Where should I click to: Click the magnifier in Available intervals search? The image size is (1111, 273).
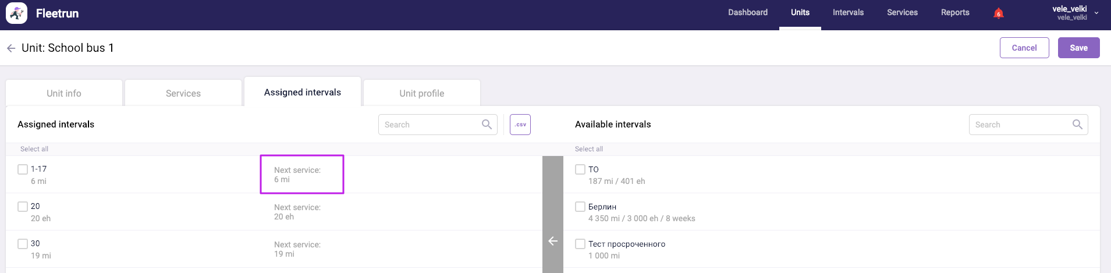click(x=1077, y=125)
